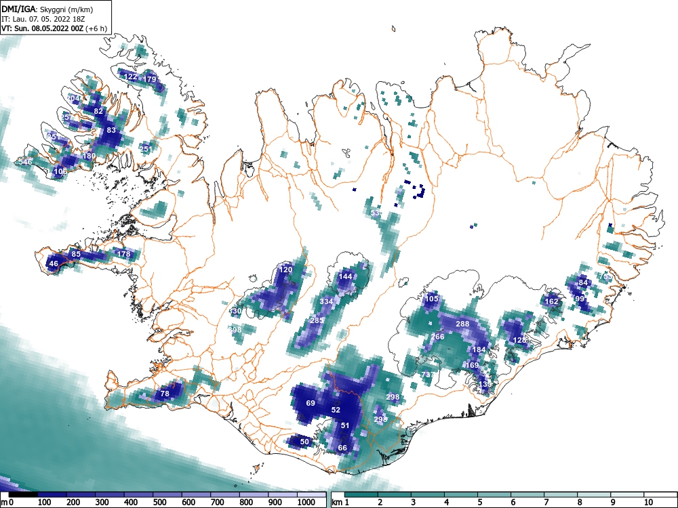Image resolution: width=678 pixels, height=508 pixels.
Task: Click the visibility value 122 in Westfjords
Action: (131, 77)
